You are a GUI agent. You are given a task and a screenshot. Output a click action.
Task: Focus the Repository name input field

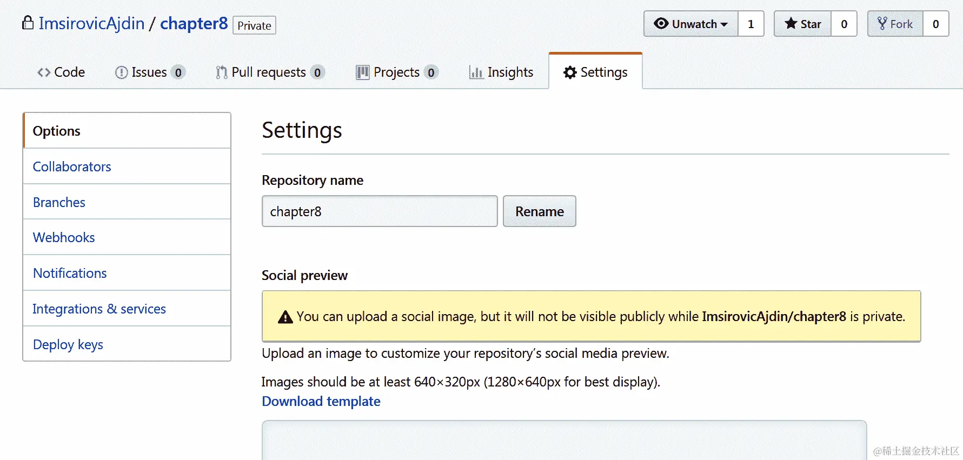pos(380,211)
